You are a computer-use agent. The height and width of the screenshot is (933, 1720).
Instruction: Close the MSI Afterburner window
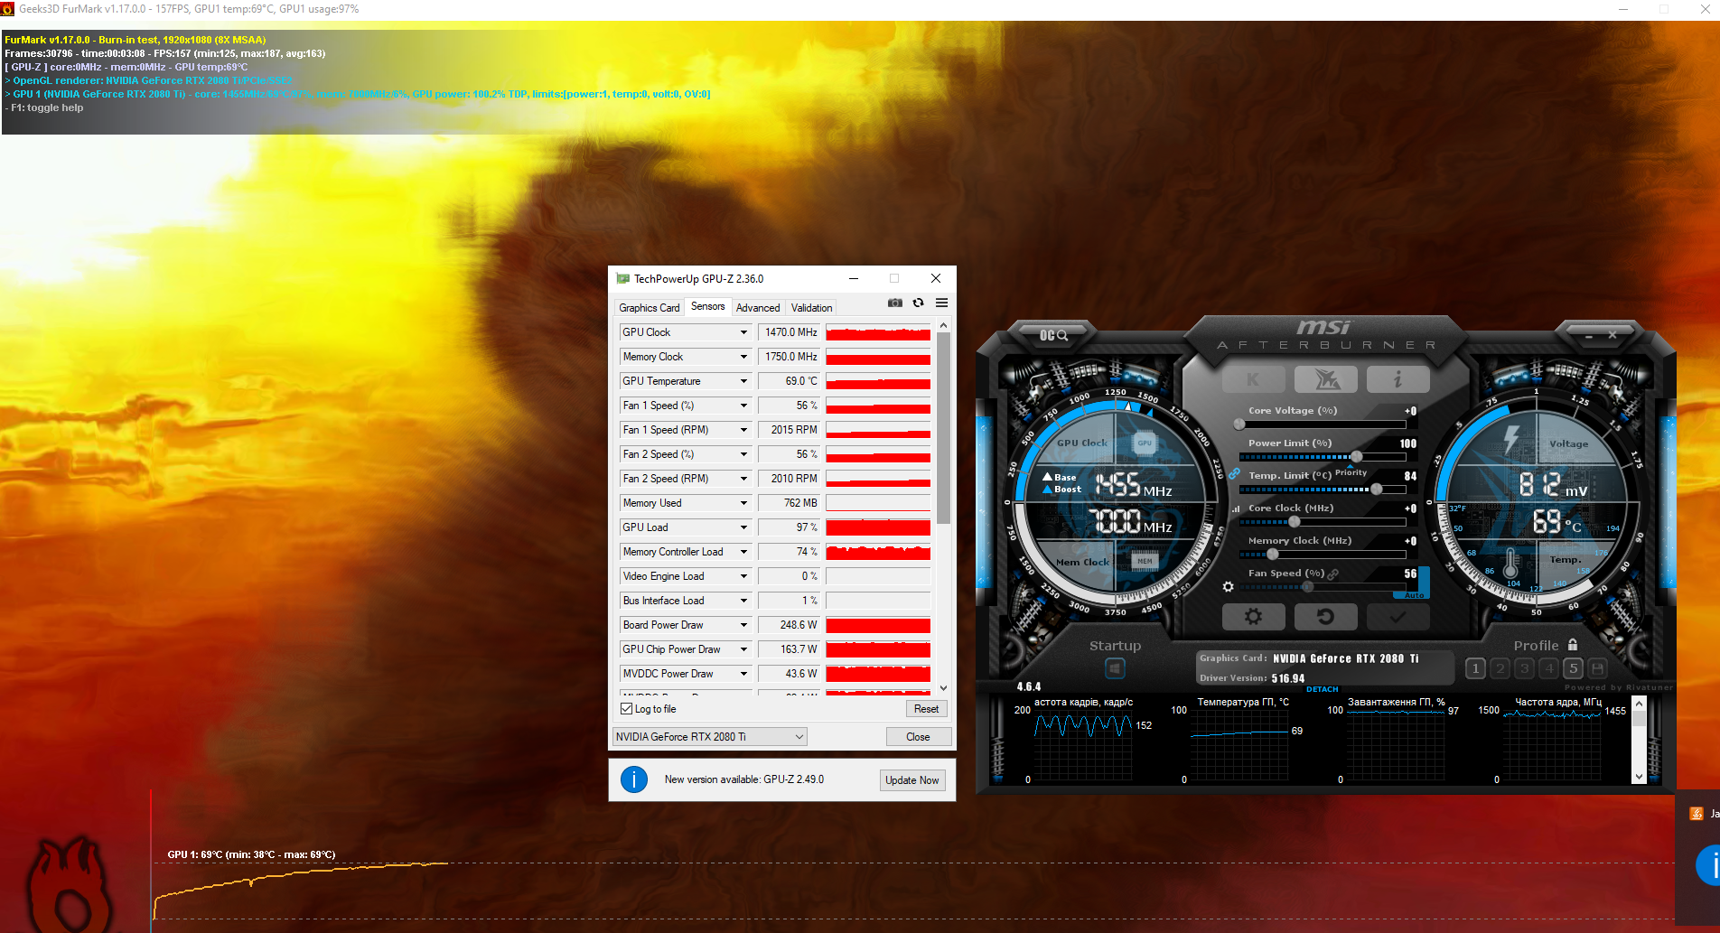pyautogui.click(x=1612, y=336)
